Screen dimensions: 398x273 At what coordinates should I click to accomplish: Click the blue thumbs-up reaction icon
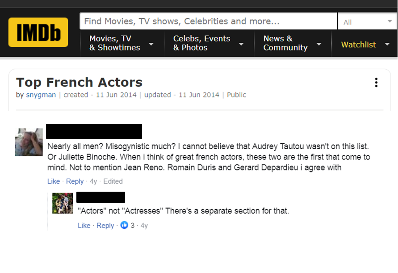point(124,225)
